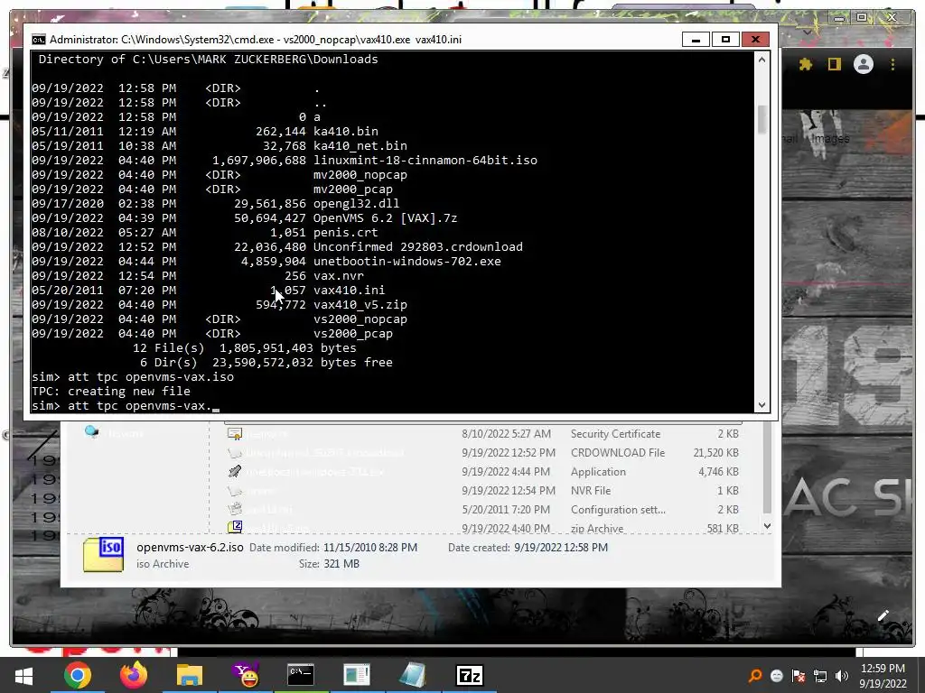925x693 pixels.
Task: Minimize the cmd.exe window
Action: pyautogui.click(x=696, y=40)
